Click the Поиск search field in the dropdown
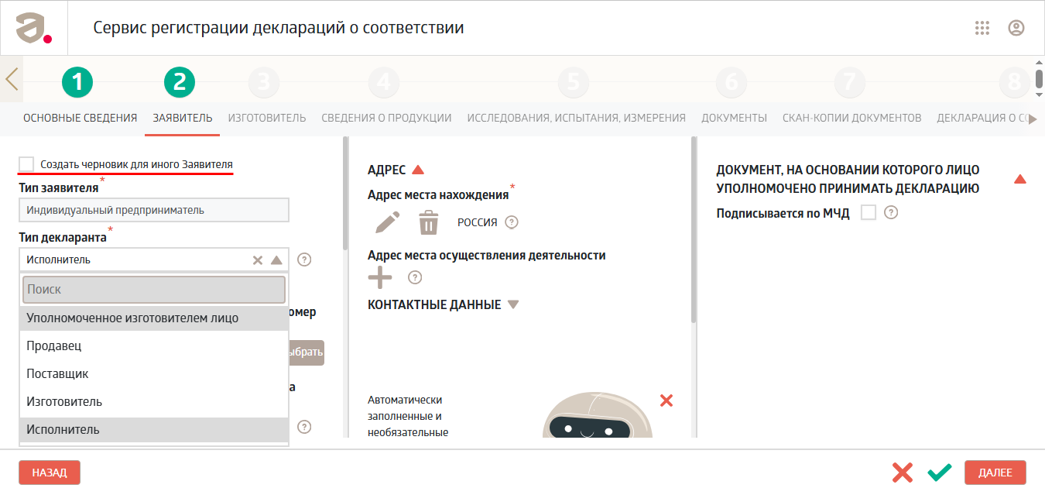The image size is (1045, 495). (x=154, y=289)
